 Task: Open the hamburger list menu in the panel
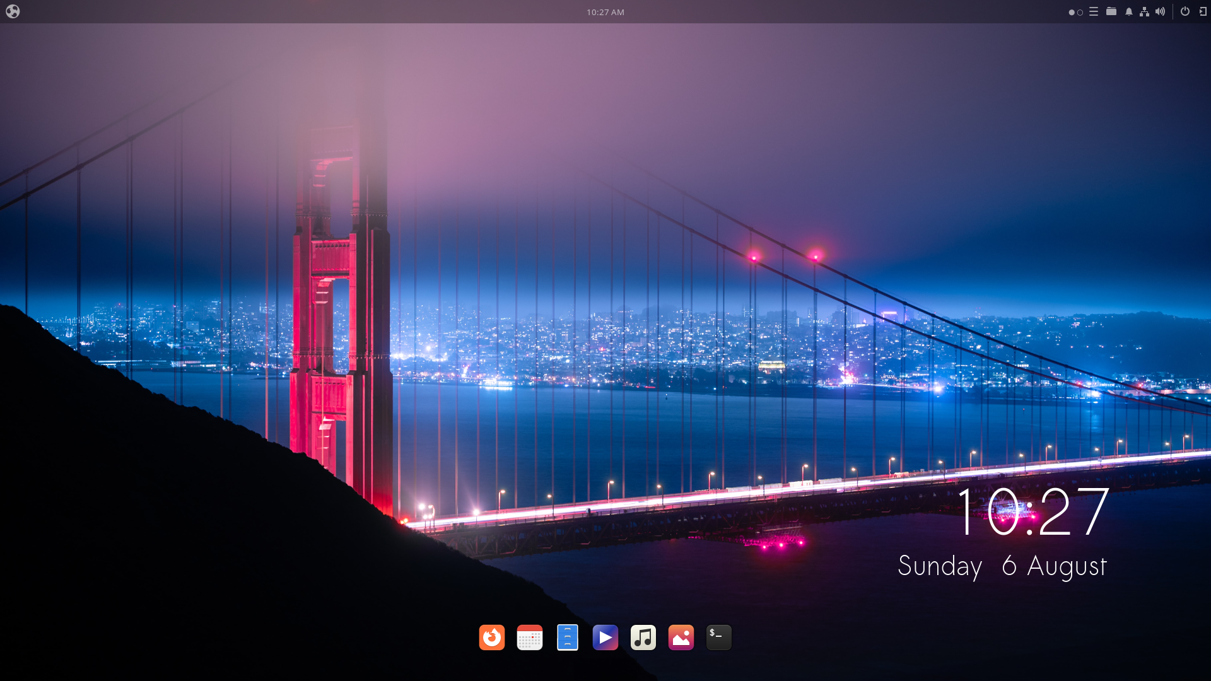pos(1094,11)
